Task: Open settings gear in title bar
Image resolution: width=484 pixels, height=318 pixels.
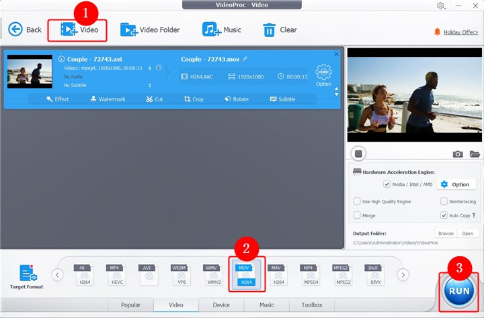Action: tap(441, 5)
